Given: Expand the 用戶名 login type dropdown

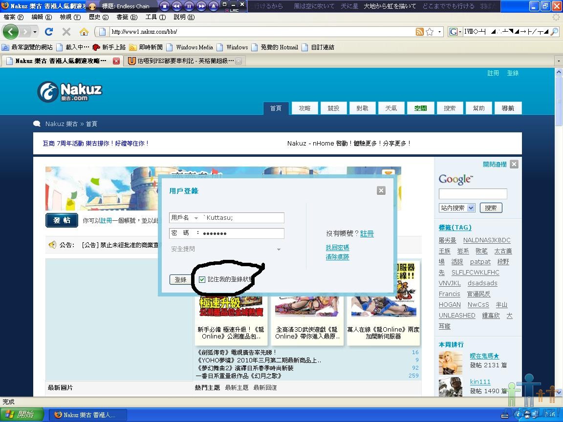Looking at the screenshot, I should (196, 218).
